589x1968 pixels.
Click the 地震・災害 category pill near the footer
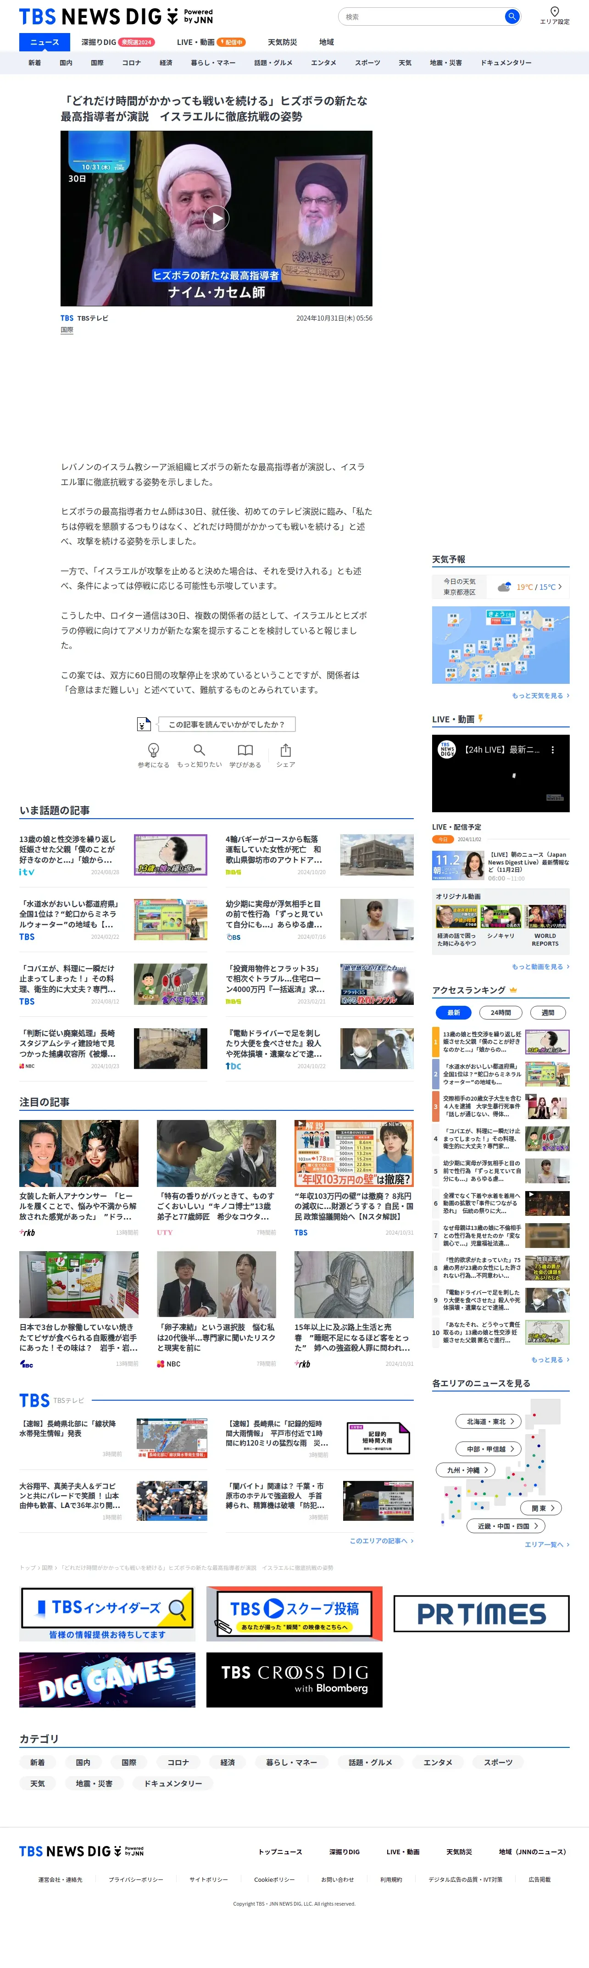click(x=94, y=1783)
